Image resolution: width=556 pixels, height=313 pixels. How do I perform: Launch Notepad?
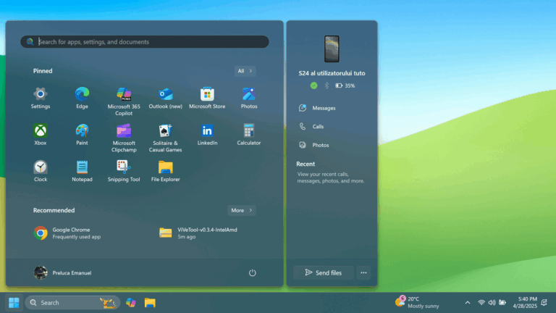82,171
